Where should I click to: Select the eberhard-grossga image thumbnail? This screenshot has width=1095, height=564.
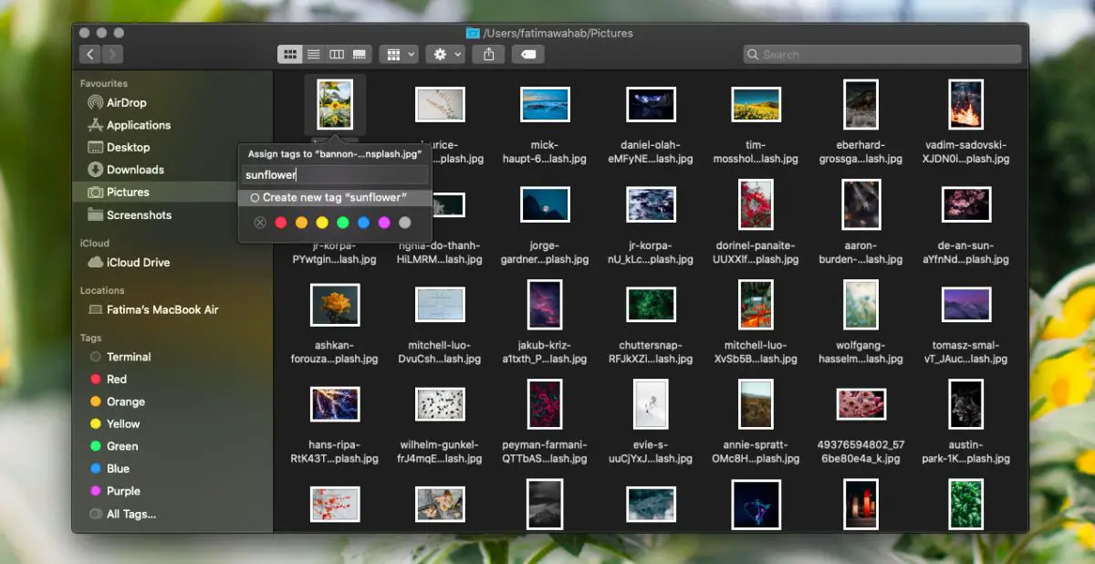861,104
